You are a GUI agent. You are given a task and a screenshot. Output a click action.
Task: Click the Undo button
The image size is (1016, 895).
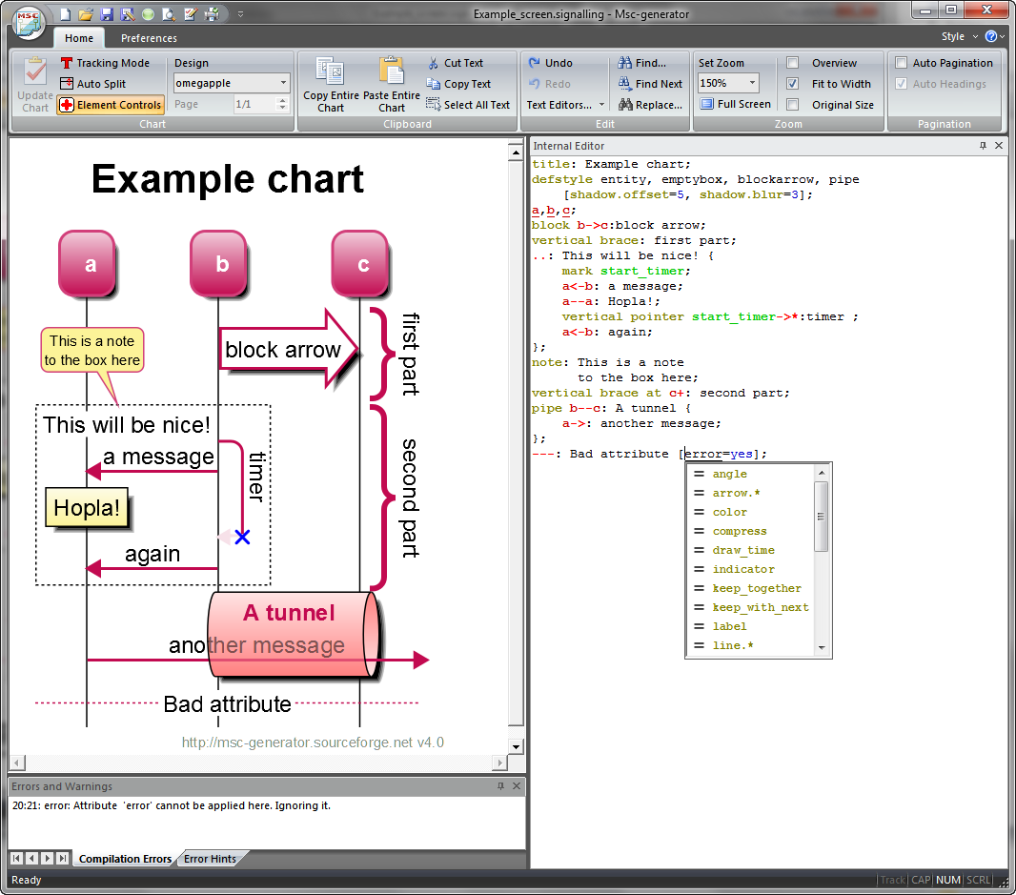[551, 63]
